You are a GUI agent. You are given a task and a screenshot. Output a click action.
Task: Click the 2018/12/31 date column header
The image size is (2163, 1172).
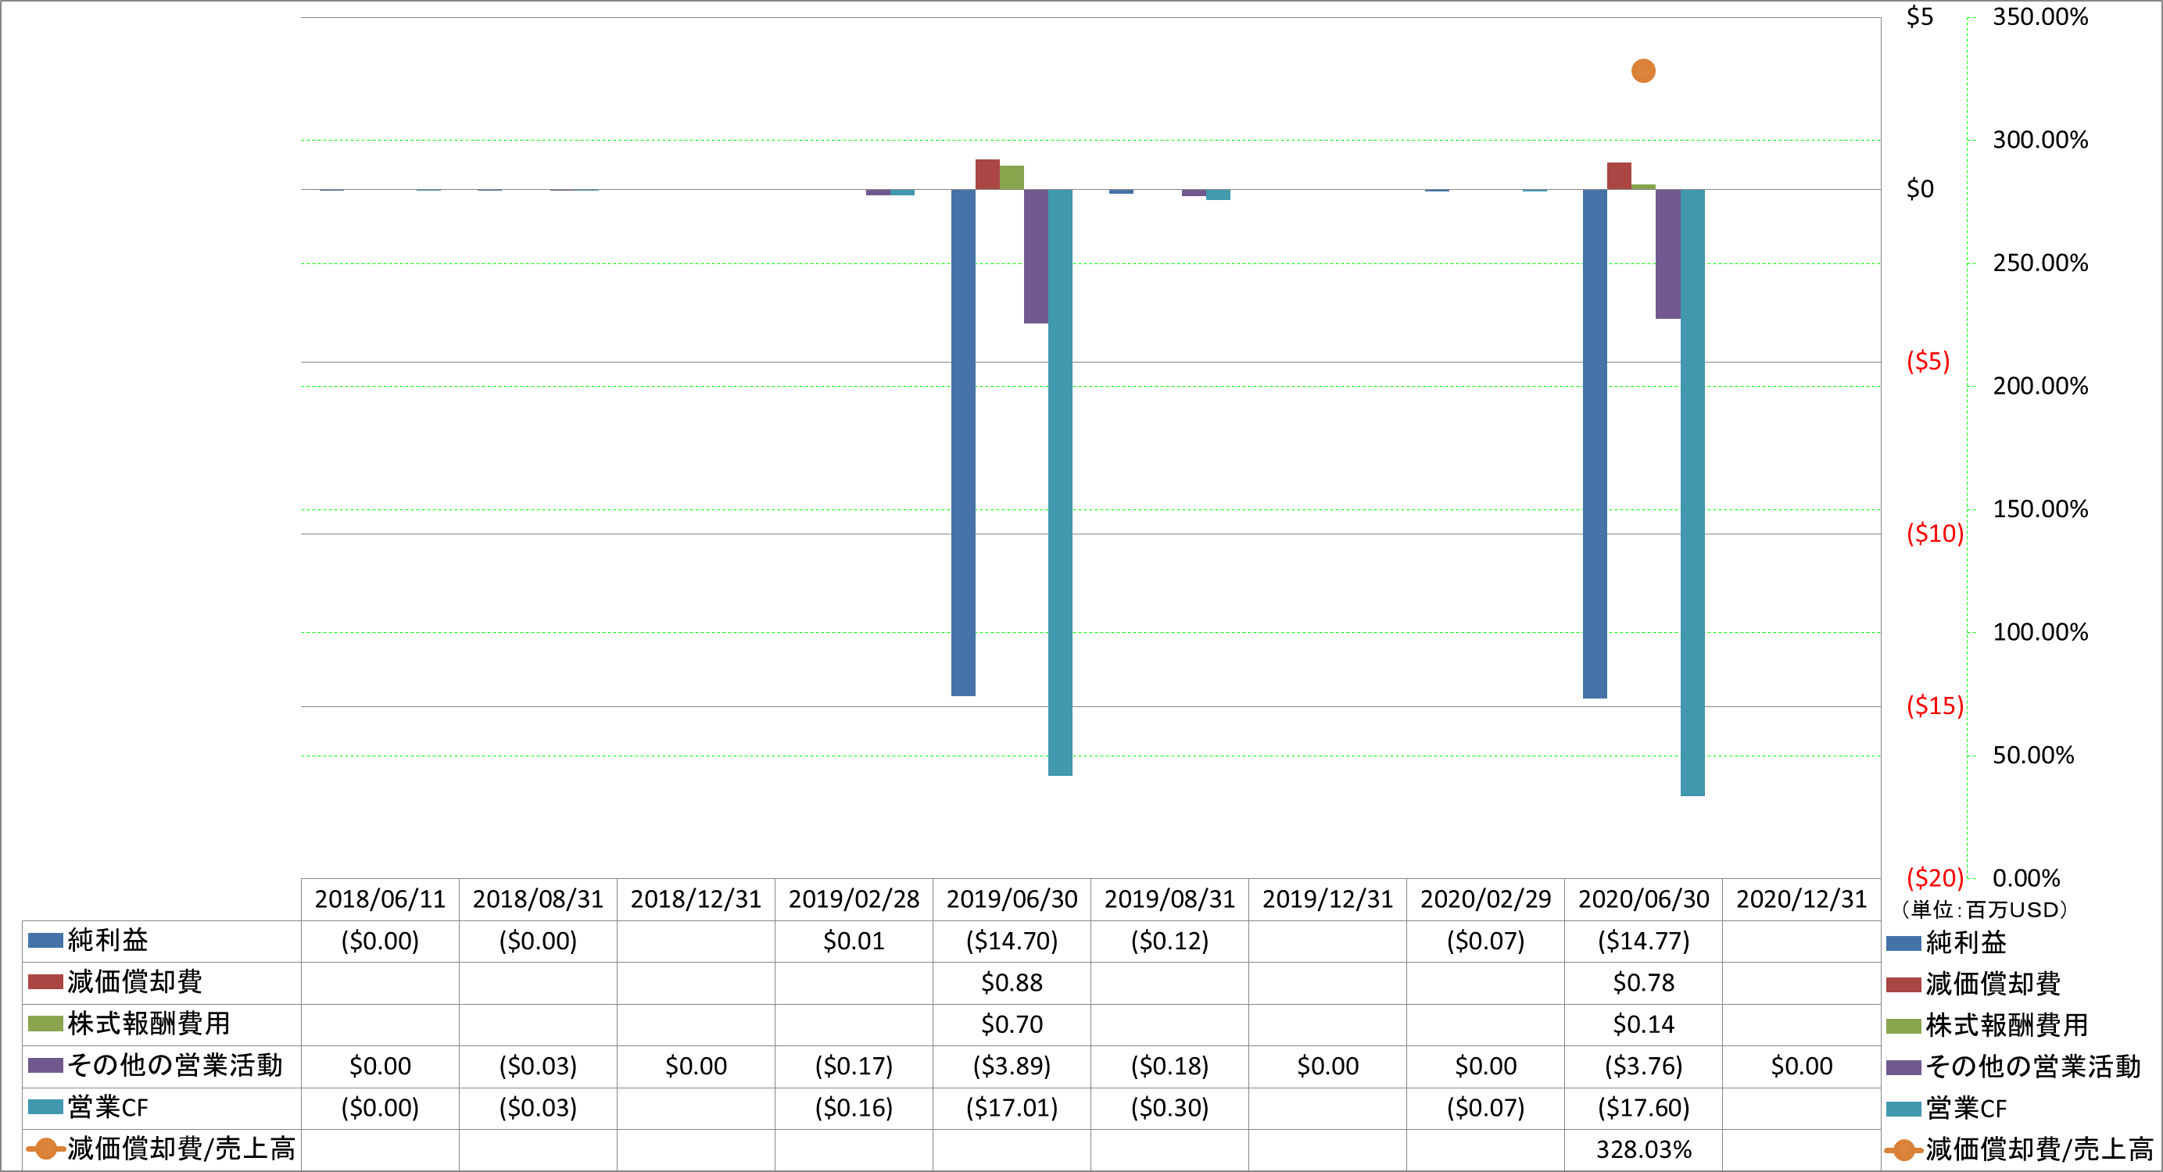(x=696, y=899)
